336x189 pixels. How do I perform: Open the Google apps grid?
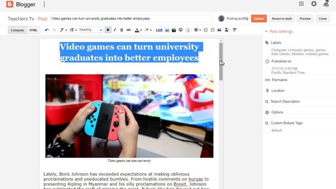pyautogui.click(x=301, y=4)
